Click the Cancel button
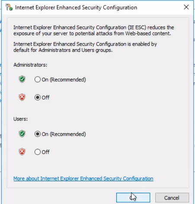This screenshot has width=195, height=204. tap(172, 198)
